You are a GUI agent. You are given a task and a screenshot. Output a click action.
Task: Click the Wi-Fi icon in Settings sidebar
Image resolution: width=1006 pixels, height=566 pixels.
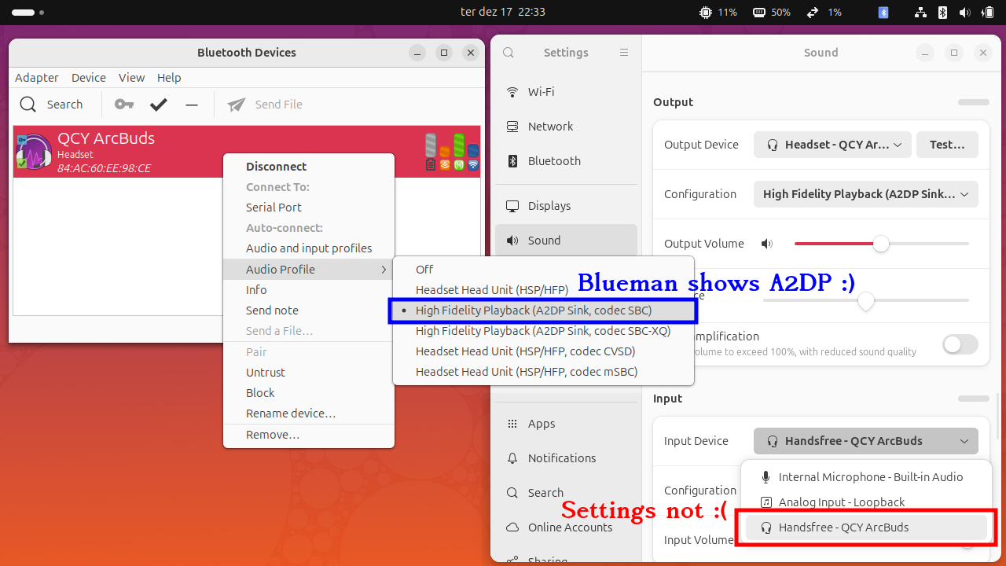[512, 92]
